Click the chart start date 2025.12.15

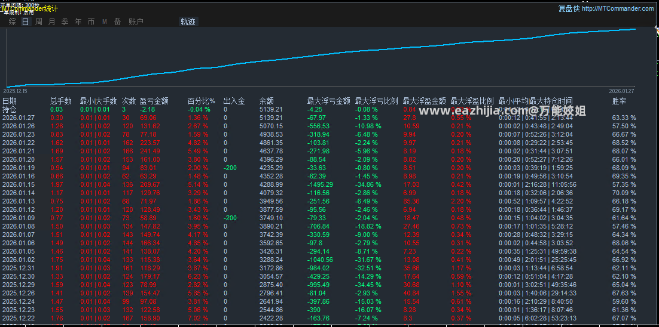coord(15,91)
